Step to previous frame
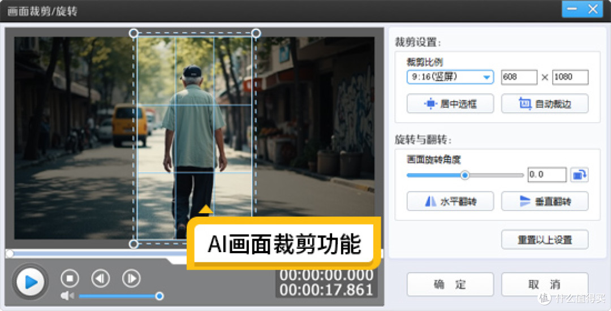The height and width of the screenshot is (311, 611). click(100, 278)
